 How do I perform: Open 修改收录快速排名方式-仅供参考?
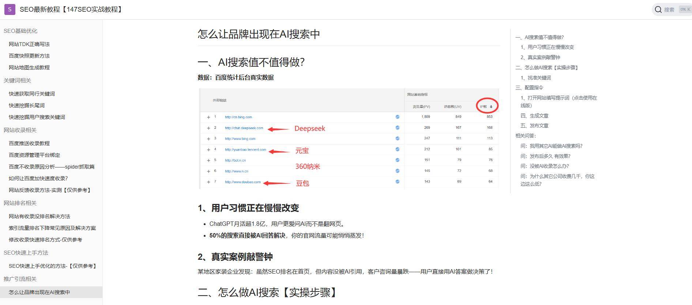point(45,240)
